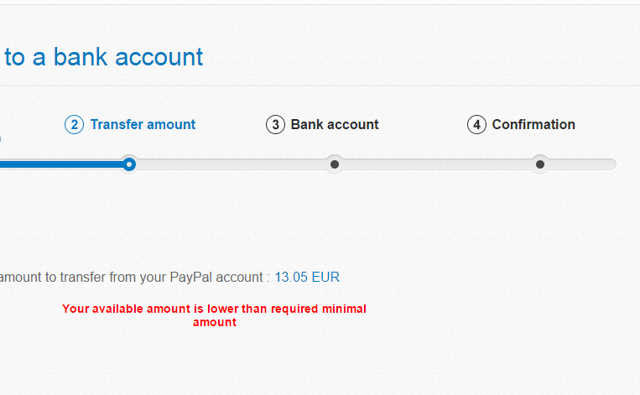
Task: Click the 13.05 EUR amount link
Action: tap(307, 277)
